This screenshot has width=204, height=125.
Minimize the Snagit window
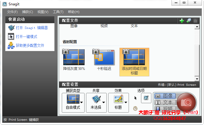(x=176, y=3)
